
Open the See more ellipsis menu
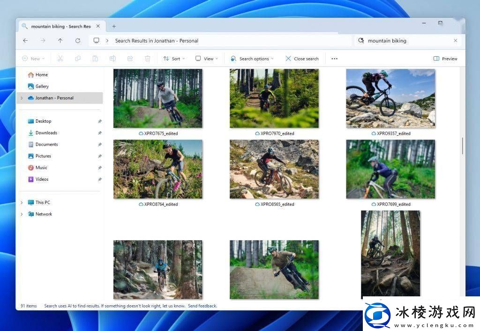pos(334,59)
